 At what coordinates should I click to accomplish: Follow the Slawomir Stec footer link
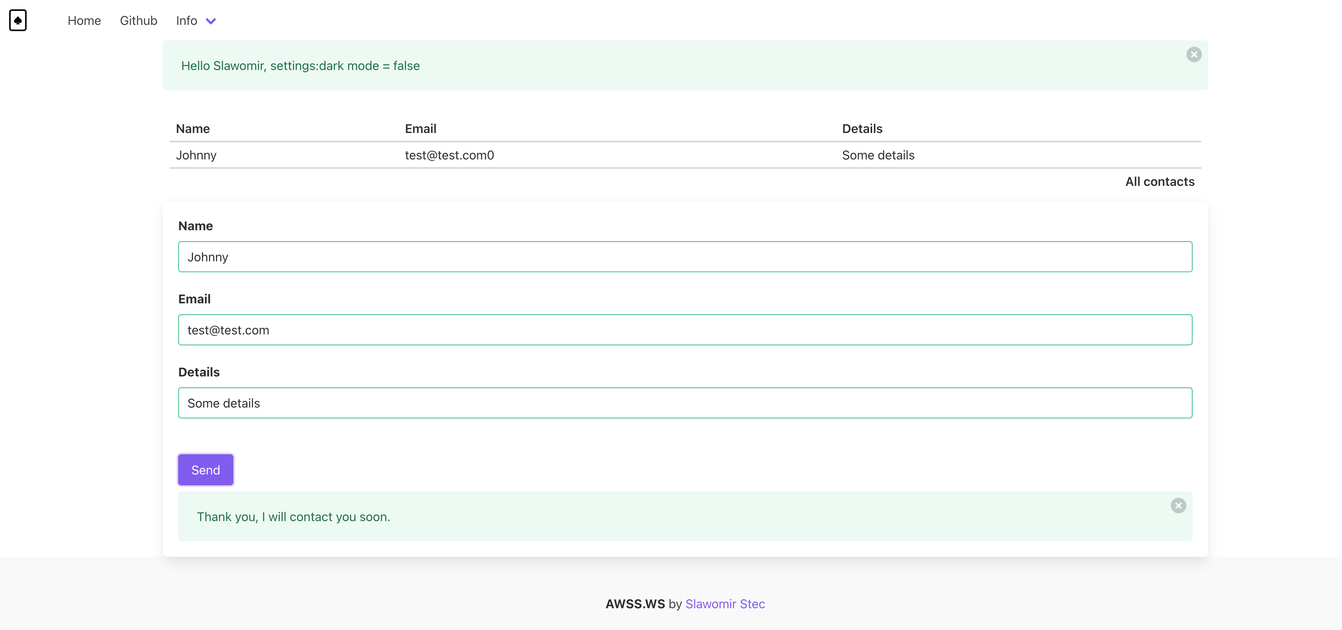click(x=725, y=604)
